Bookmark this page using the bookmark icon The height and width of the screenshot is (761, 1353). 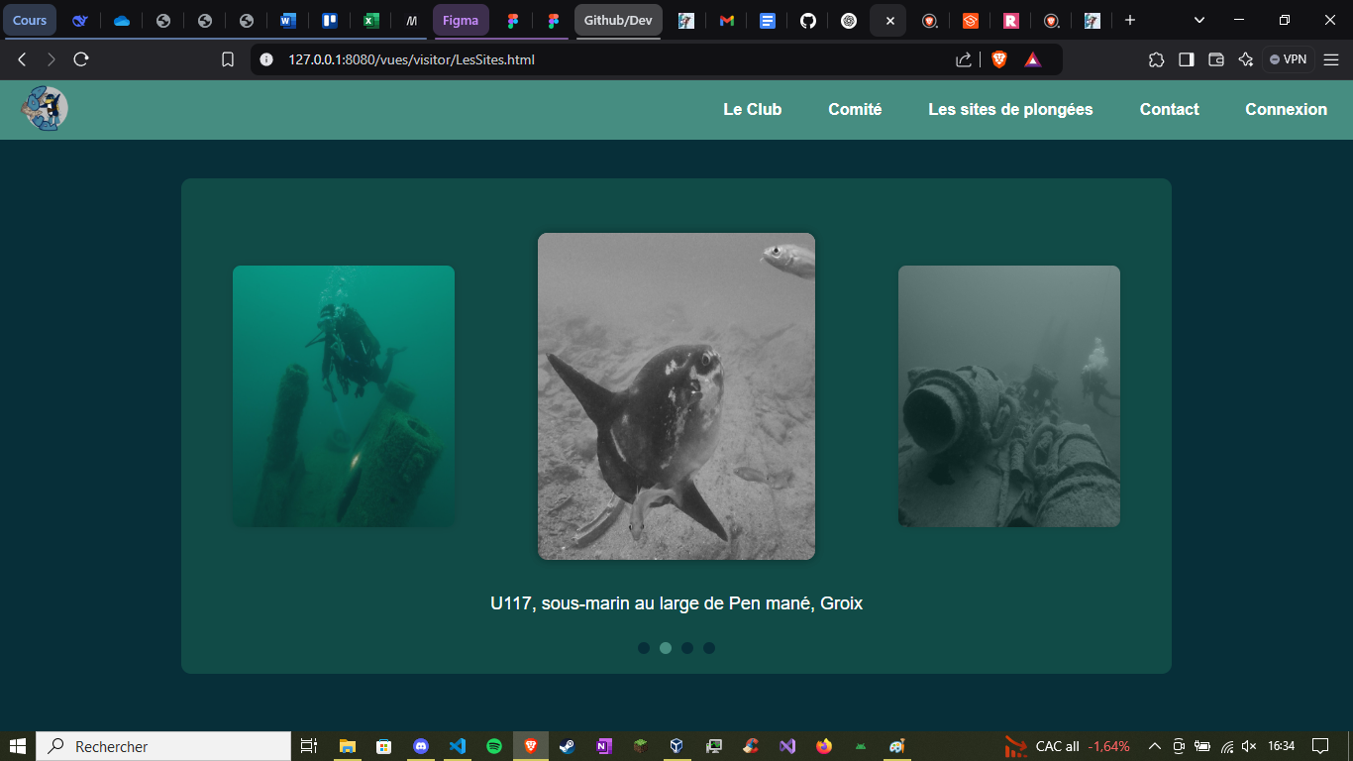click(228, 58)
